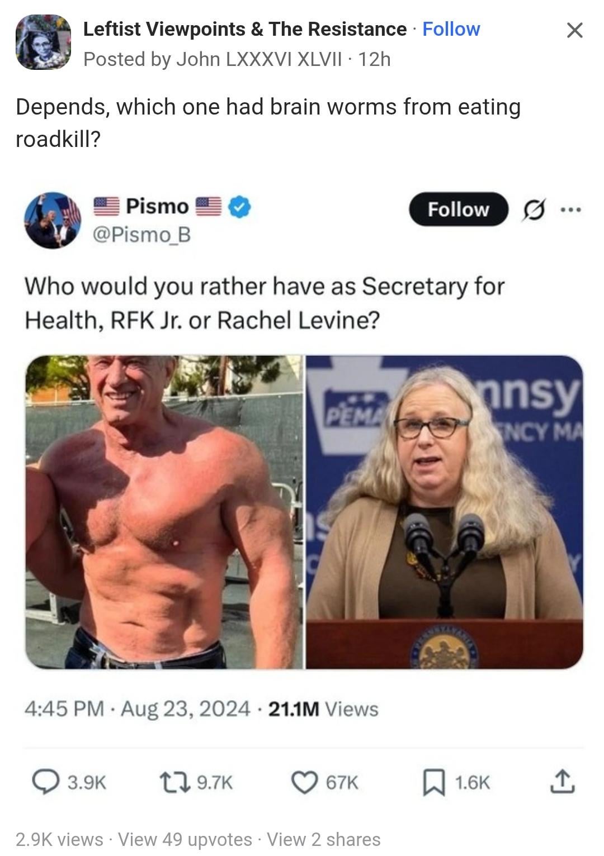This screenshot has width=604, height=856.
Task: Click the Grok slashed-circle icon
Action: click(534, 210)
